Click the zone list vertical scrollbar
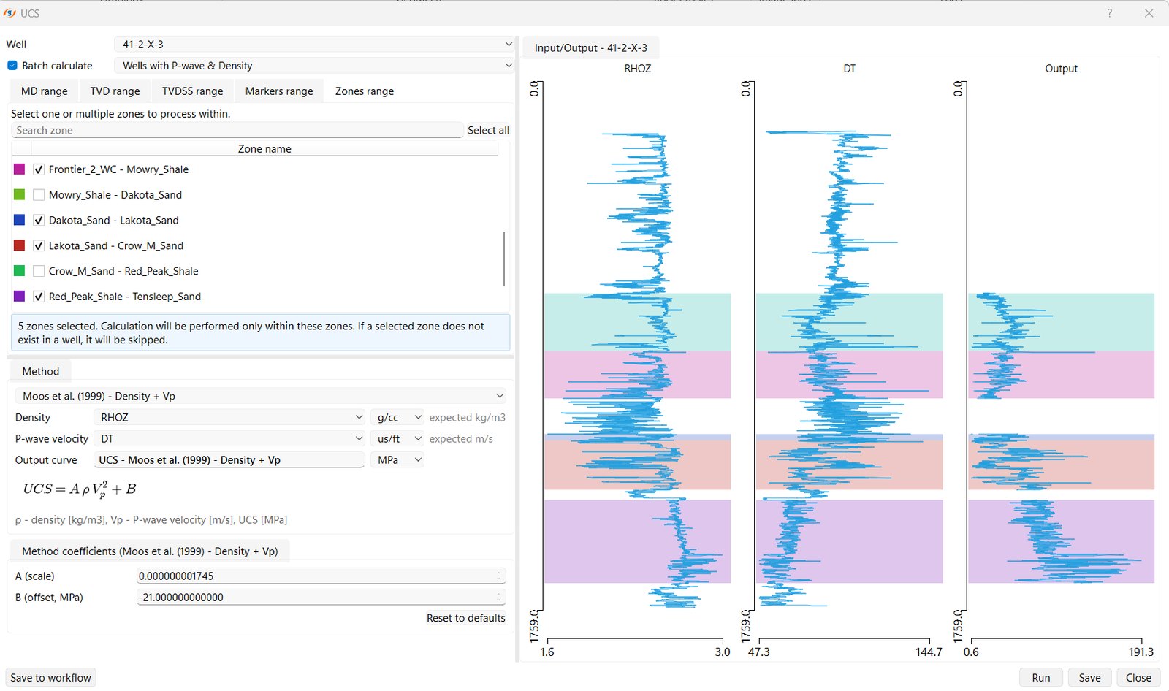 click(504, 259)
